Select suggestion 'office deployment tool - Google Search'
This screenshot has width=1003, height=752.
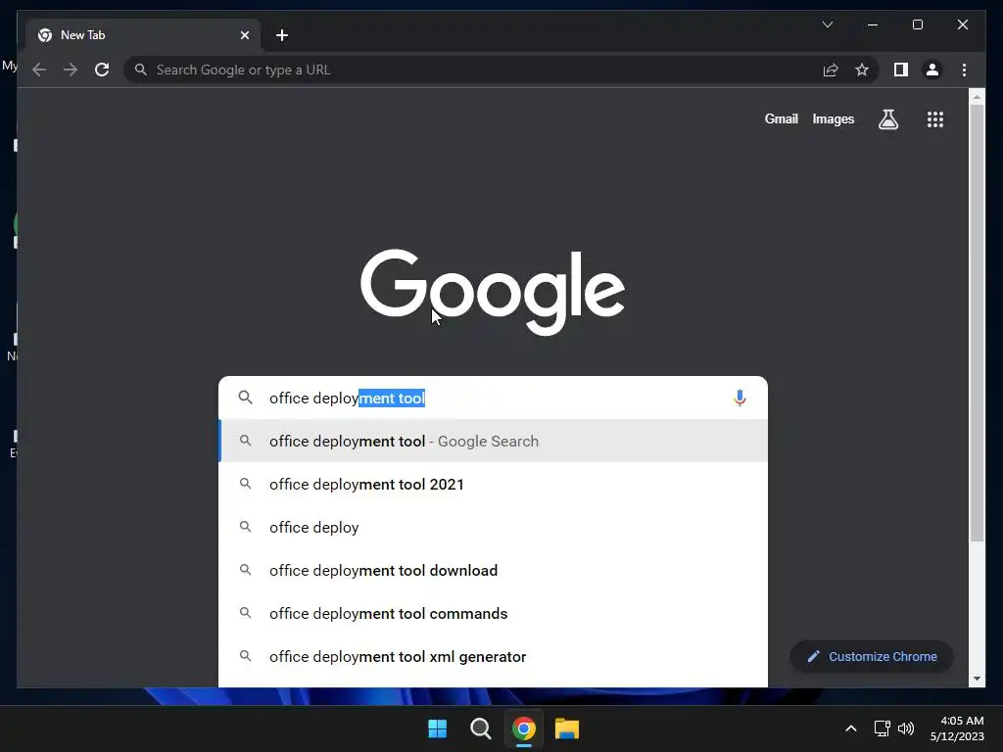tap(494, 442)
